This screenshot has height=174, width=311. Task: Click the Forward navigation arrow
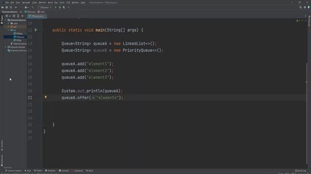pyautogui.click(x=20, y=7)
